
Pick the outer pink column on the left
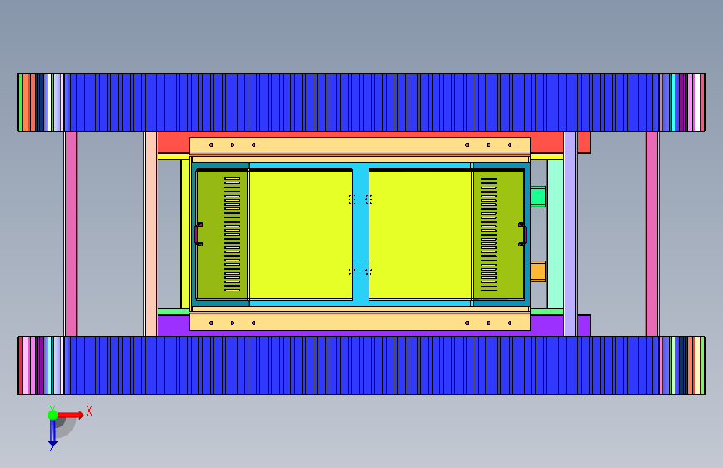coord(71,234)
